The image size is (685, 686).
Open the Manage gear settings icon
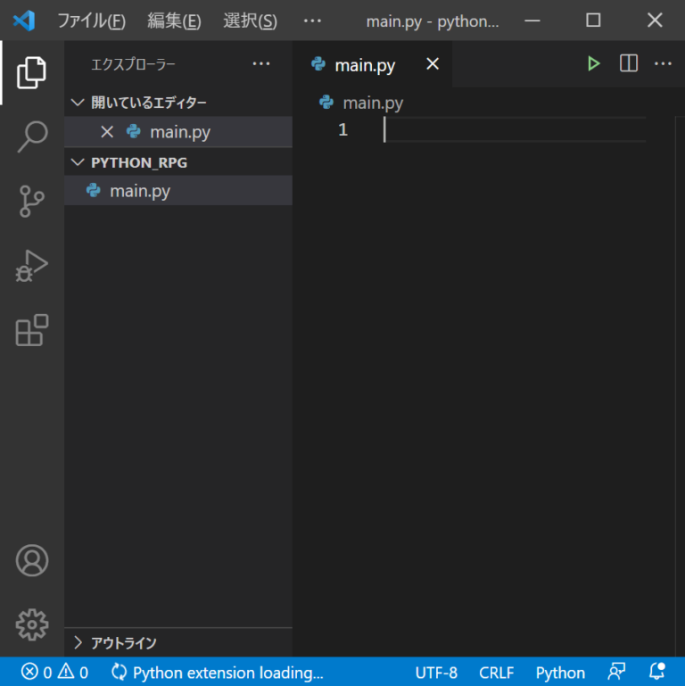tap(32, 624)
